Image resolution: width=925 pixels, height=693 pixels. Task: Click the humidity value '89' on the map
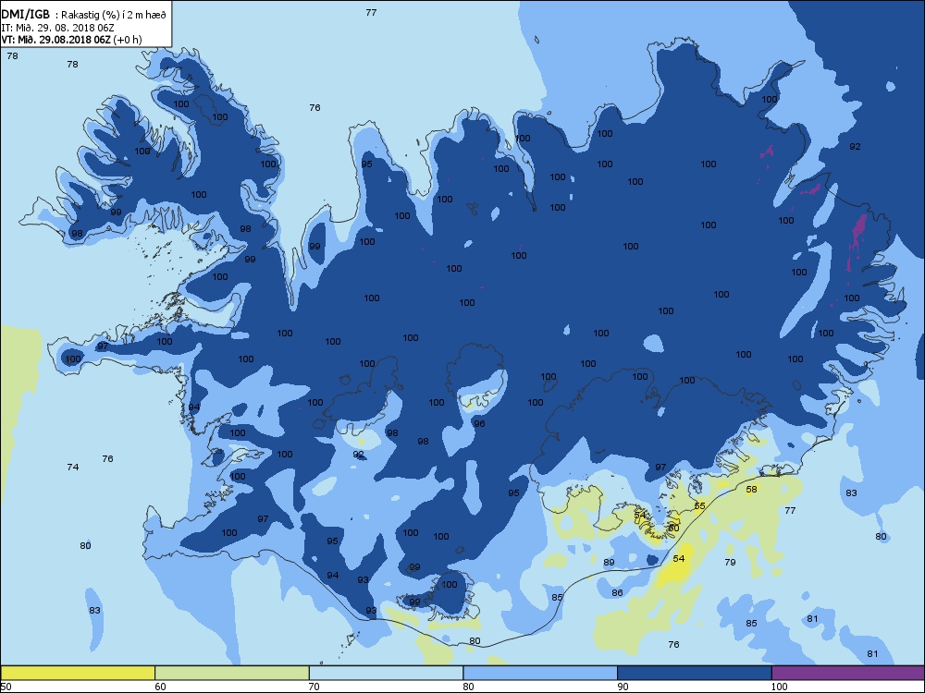pyautogui.click(x=609, y=562)
